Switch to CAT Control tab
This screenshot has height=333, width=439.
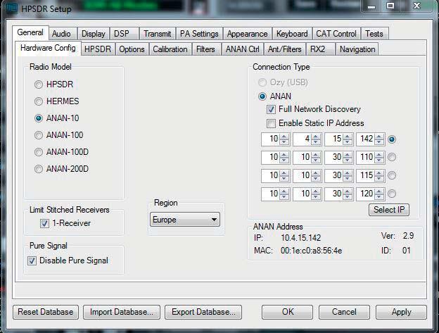point(336,34)
